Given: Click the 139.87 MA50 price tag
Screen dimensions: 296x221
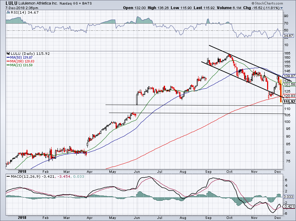Looking at the screenshot, I should [289, 76].
